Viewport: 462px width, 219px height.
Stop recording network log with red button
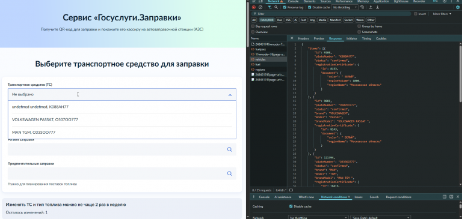click(254, 7)
